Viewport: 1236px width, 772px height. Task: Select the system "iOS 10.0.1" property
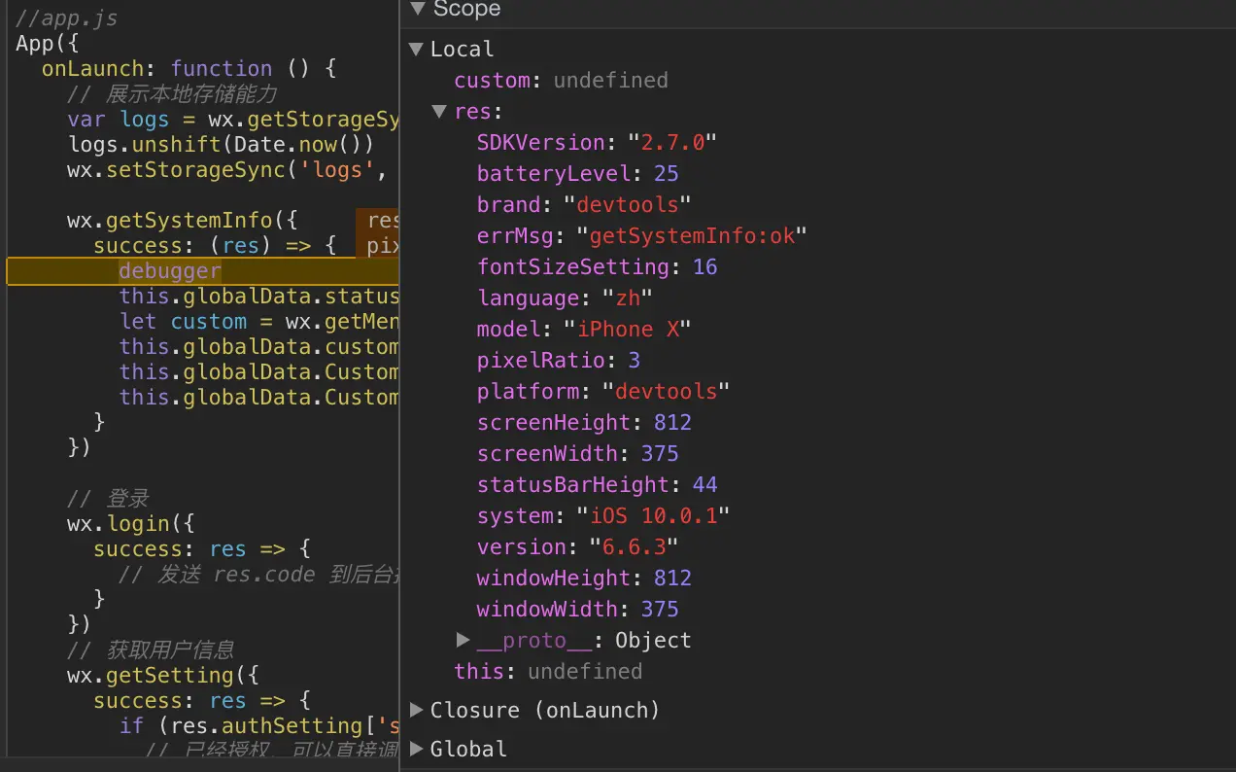click(602, 515)
